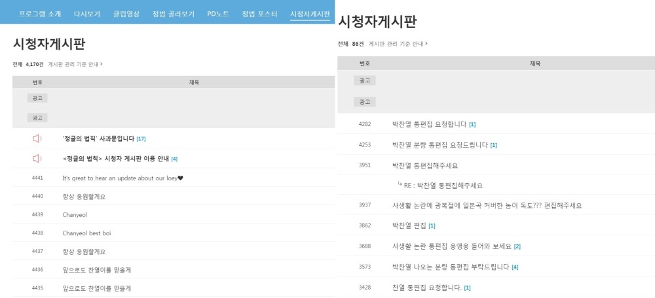655x298 pixels.
Task: Open <정글의 법칙> 시청자 게시판 이용 안내 notice
Action: (x=116, y=158)
